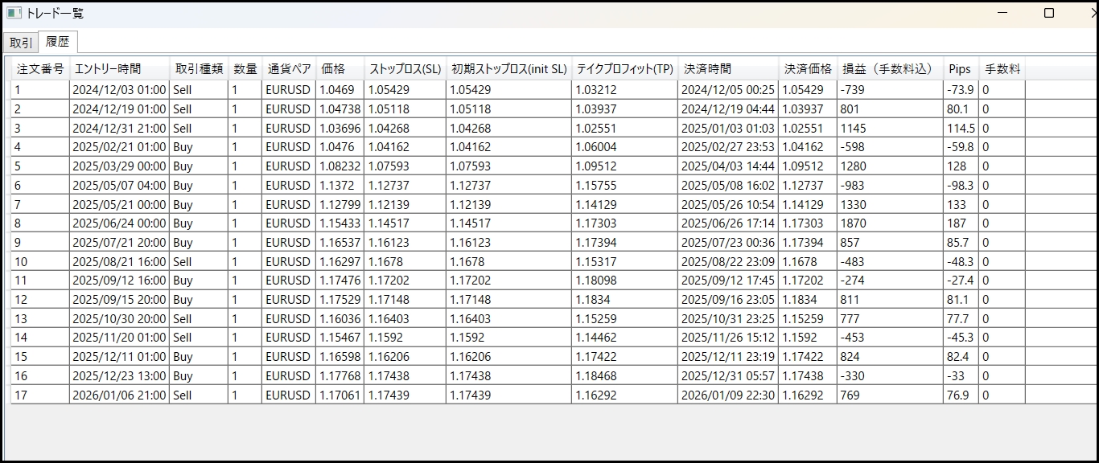1099x463 pixels.
Task: Click Pips value -98.3 in order 6
Action: coord(961,186)
